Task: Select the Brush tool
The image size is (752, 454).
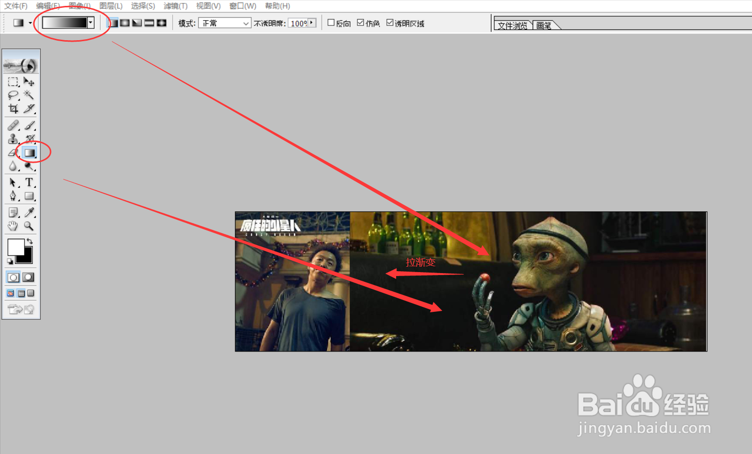Action: tap(29, 126)
